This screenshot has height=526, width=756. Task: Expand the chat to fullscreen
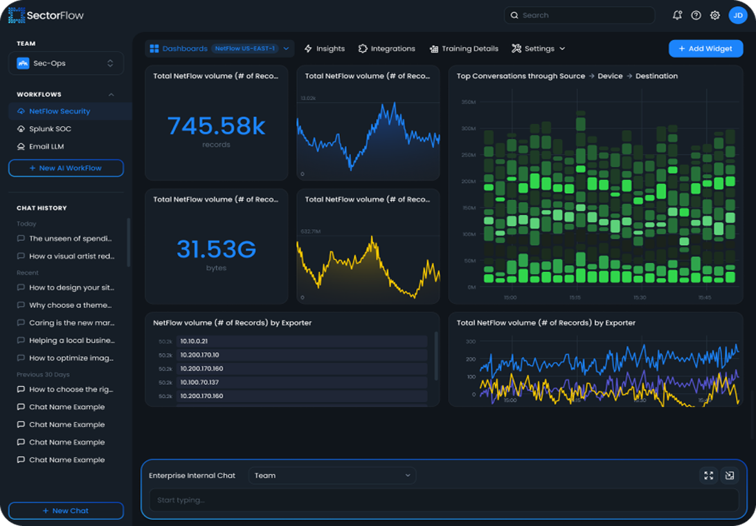pyautogui.click(x=708, y=475)
